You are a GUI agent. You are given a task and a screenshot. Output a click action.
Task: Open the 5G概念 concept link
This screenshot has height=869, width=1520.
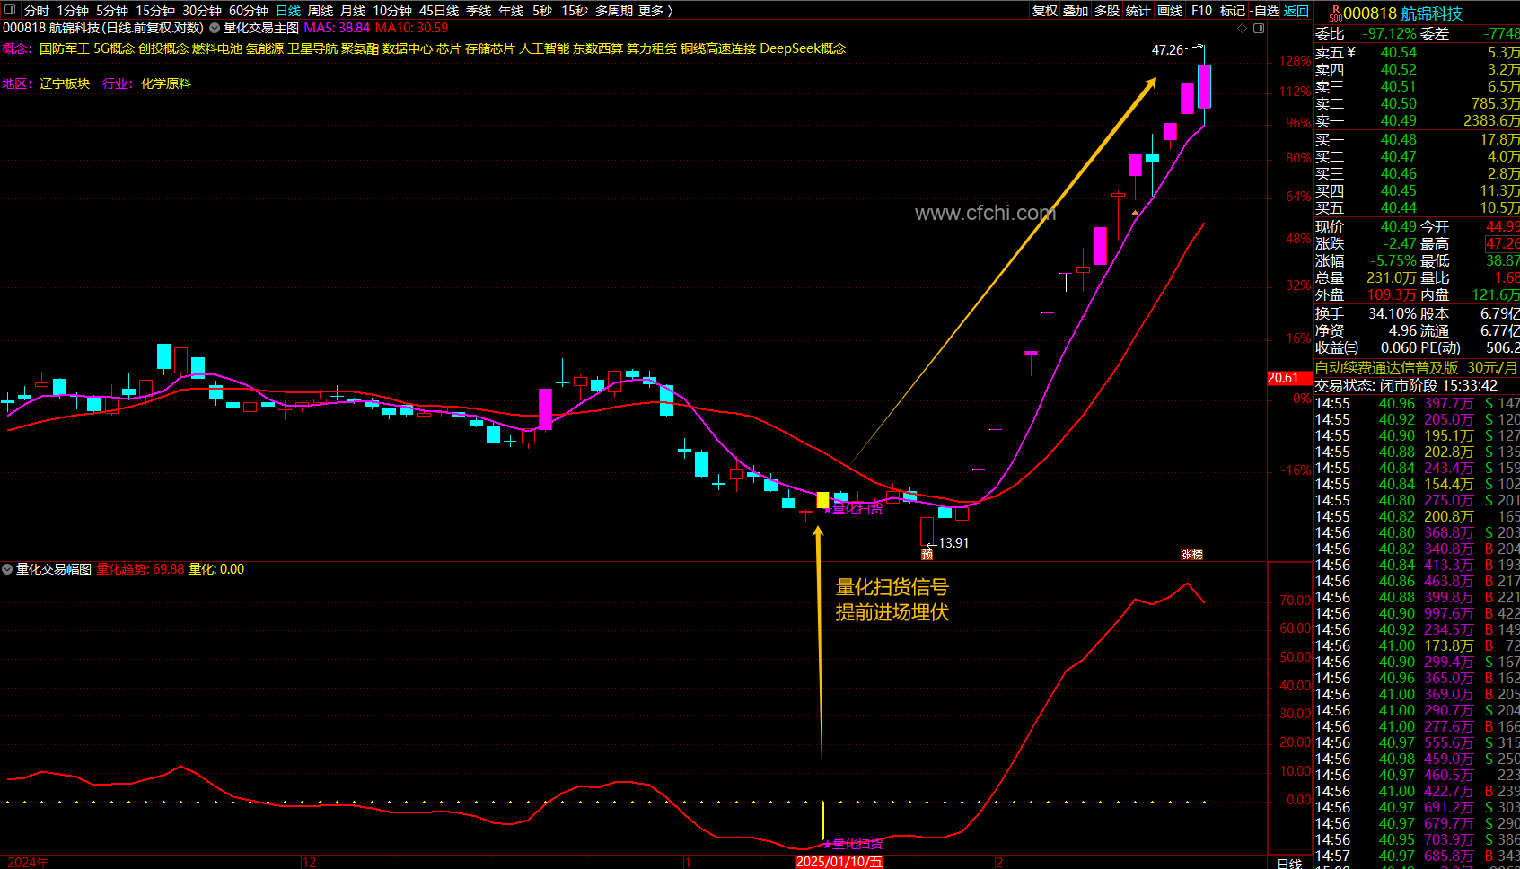tap(114, 48)
